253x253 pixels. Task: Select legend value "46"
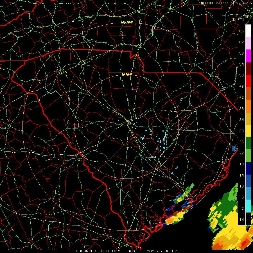click(x=241, y=86)
